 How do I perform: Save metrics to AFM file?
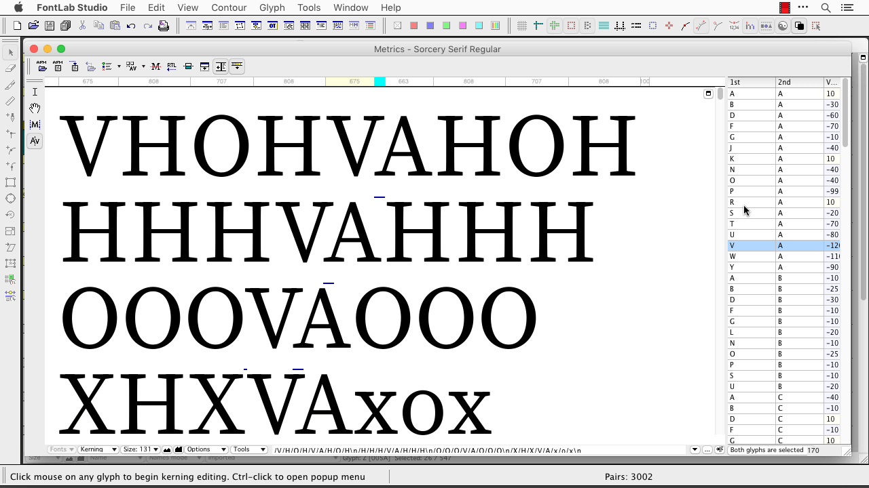(58, 66)
